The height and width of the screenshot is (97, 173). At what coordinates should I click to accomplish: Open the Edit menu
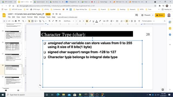point(14,17)
